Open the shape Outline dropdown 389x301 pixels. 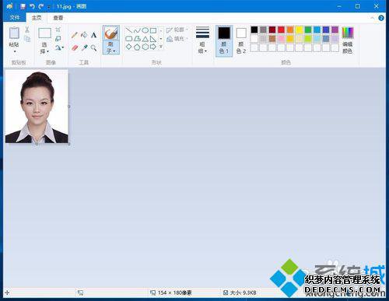tap(177, 30)
